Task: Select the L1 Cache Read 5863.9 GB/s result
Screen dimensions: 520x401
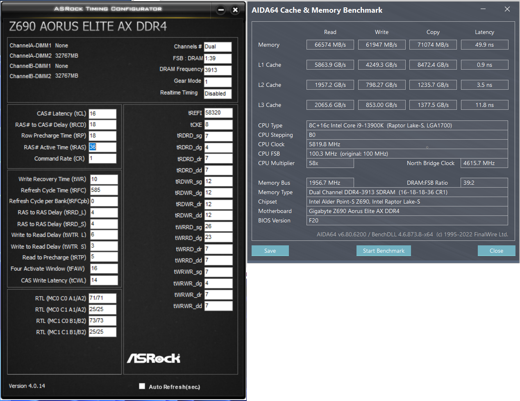Action: click(x=330, y=65)
